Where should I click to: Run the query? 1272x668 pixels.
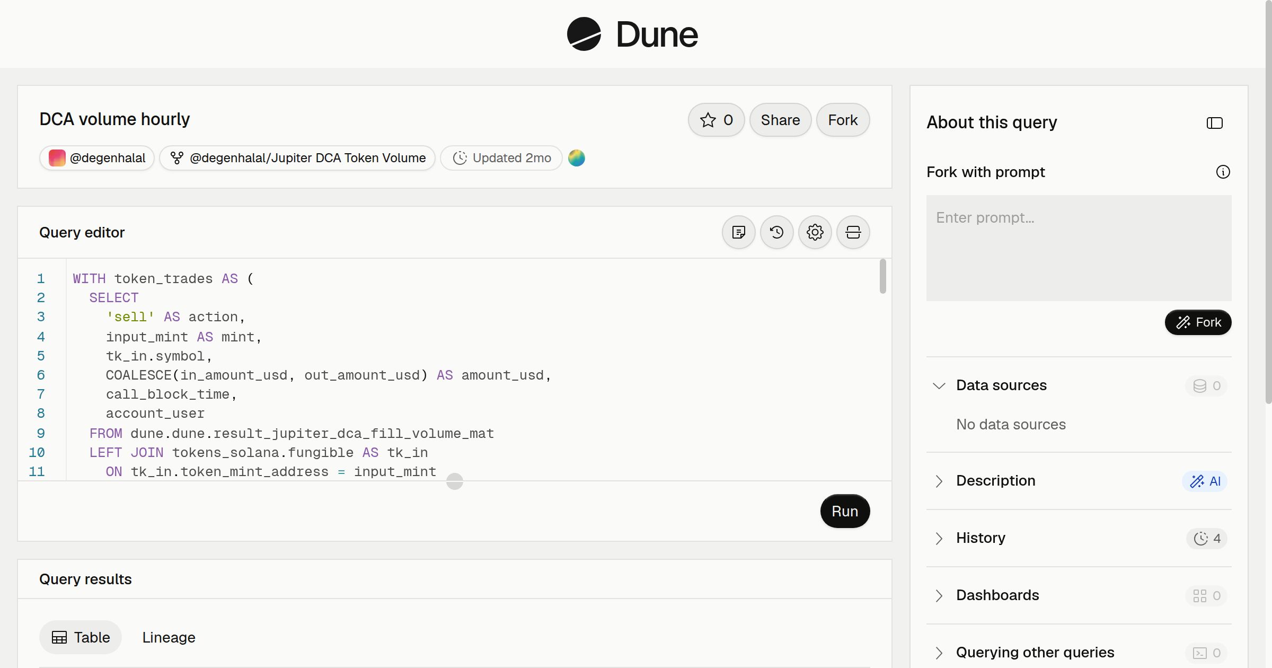845,511
